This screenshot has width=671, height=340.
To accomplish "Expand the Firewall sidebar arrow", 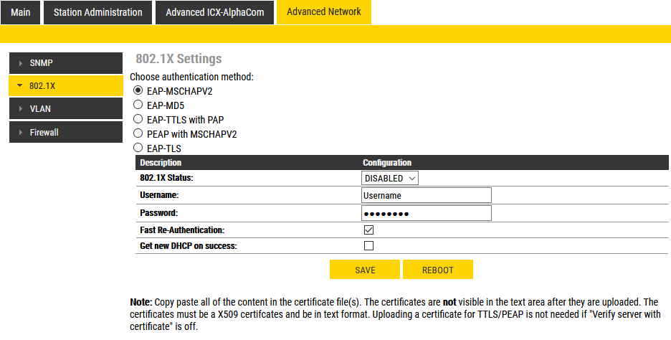I will click(21, 132).
